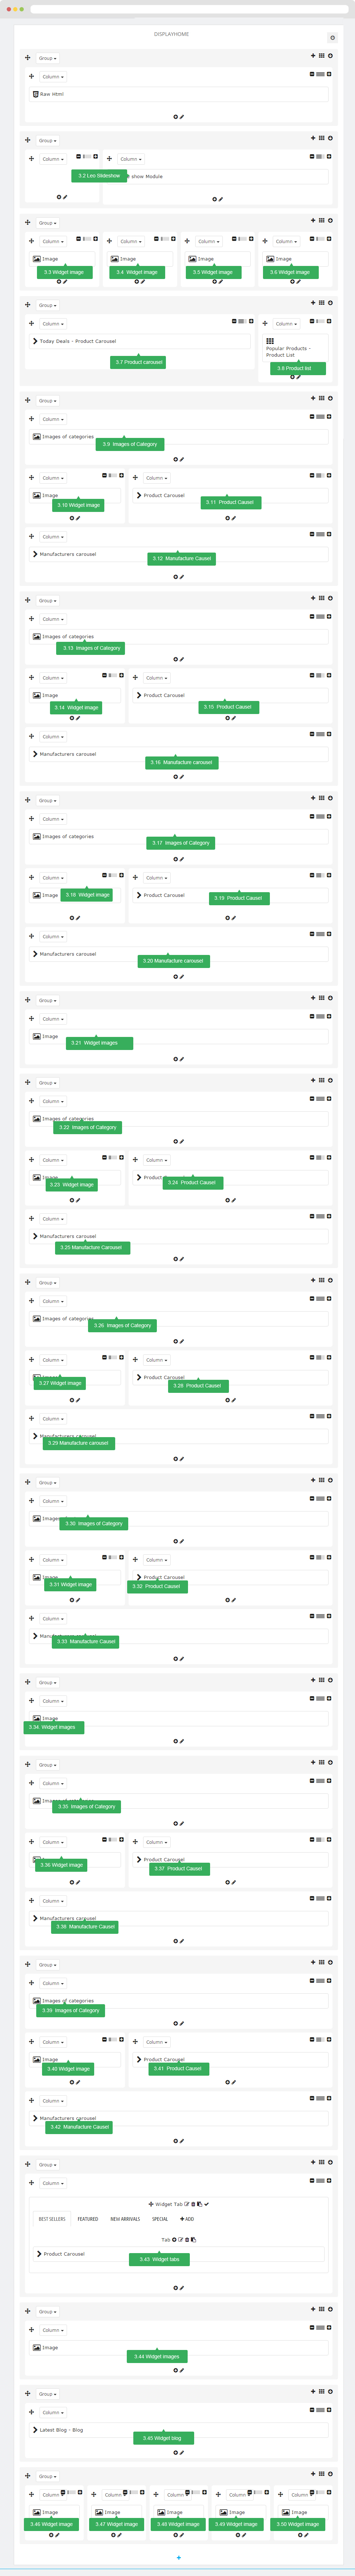Collapse the Raw Html column using minus icon
The width and height of the screenshot is (355, 2576).
pos(312,74)
